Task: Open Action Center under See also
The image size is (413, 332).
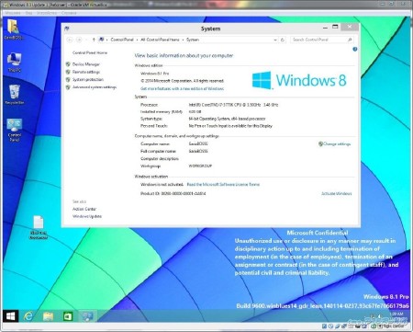Action: coord(84,209)
